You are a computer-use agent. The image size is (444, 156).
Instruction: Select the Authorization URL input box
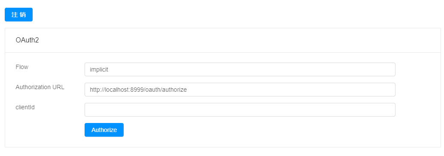[x=240, y=90]
